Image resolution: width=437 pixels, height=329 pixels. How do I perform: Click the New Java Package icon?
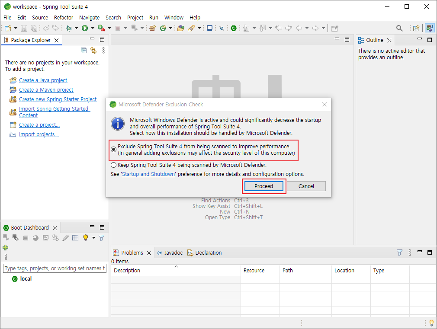click(152, 28)
